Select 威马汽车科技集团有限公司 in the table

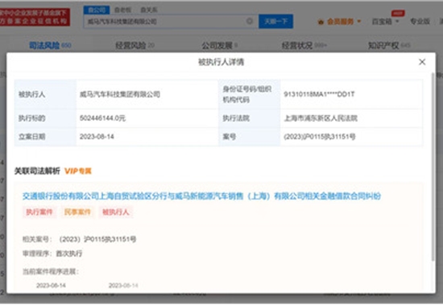119,94
